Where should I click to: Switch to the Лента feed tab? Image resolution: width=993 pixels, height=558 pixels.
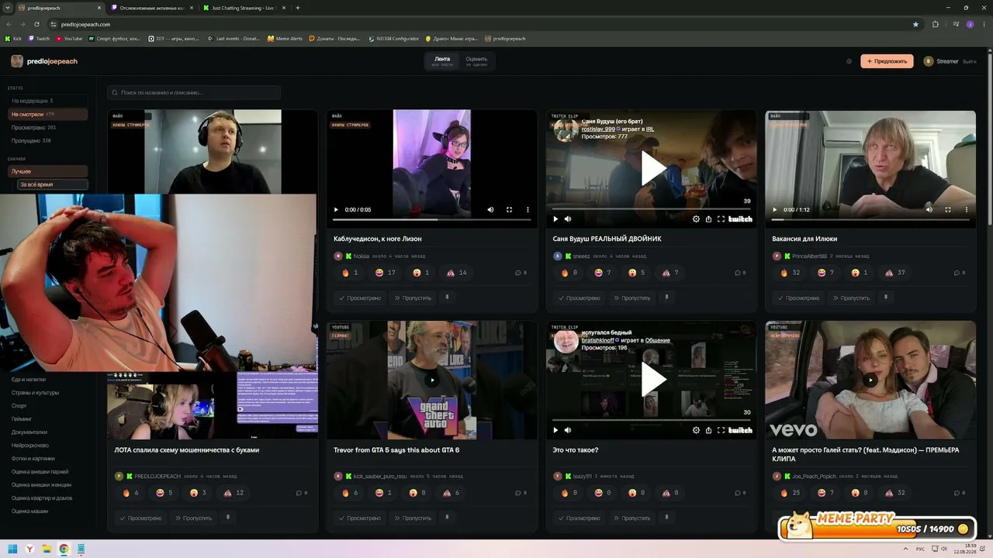point(442,61)
